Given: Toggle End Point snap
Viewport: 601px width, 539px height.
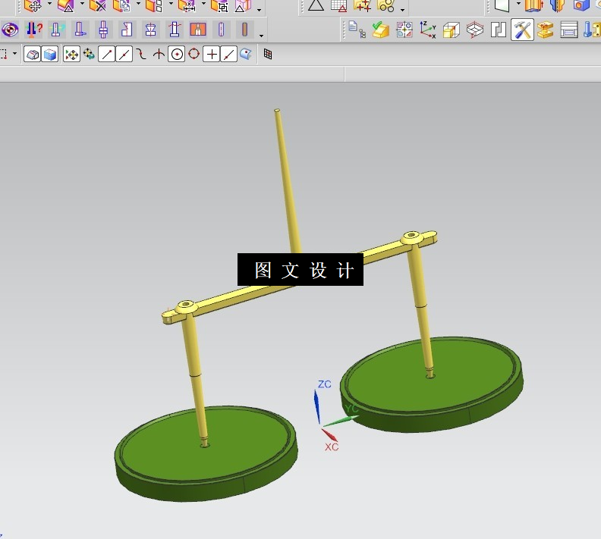Looking at the screenshot, I should (x=106, y=55).
